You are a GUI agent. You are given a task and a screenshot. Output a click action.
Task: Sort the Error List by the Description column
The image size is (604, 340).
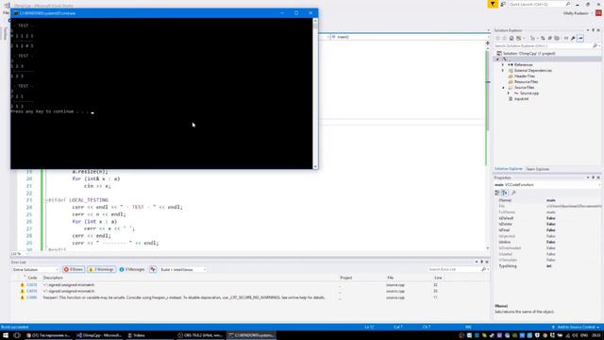(53, 278)
